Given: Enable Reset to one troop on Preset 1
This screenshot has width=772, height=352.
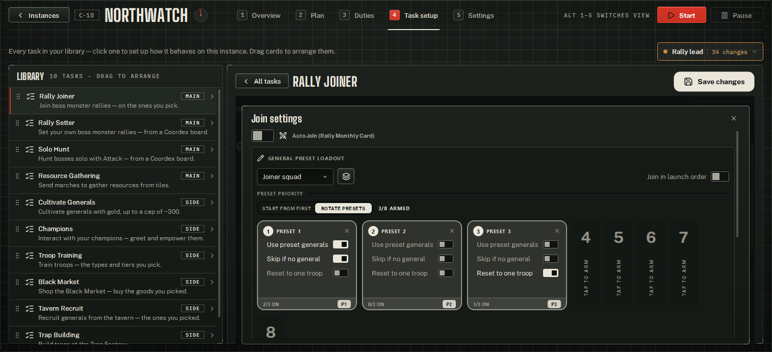Looking at the screenshot, I should pyautogui.click(x=341, y=273).
